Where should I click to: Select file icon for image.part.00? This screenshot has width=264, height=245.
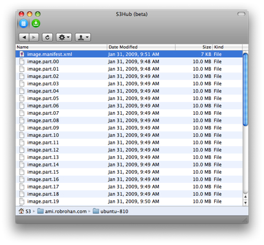[x=22, y=61]
